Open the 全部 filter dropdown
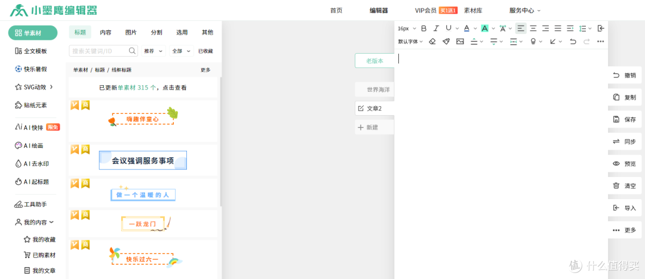645x279 pixels. click(182, 51)
